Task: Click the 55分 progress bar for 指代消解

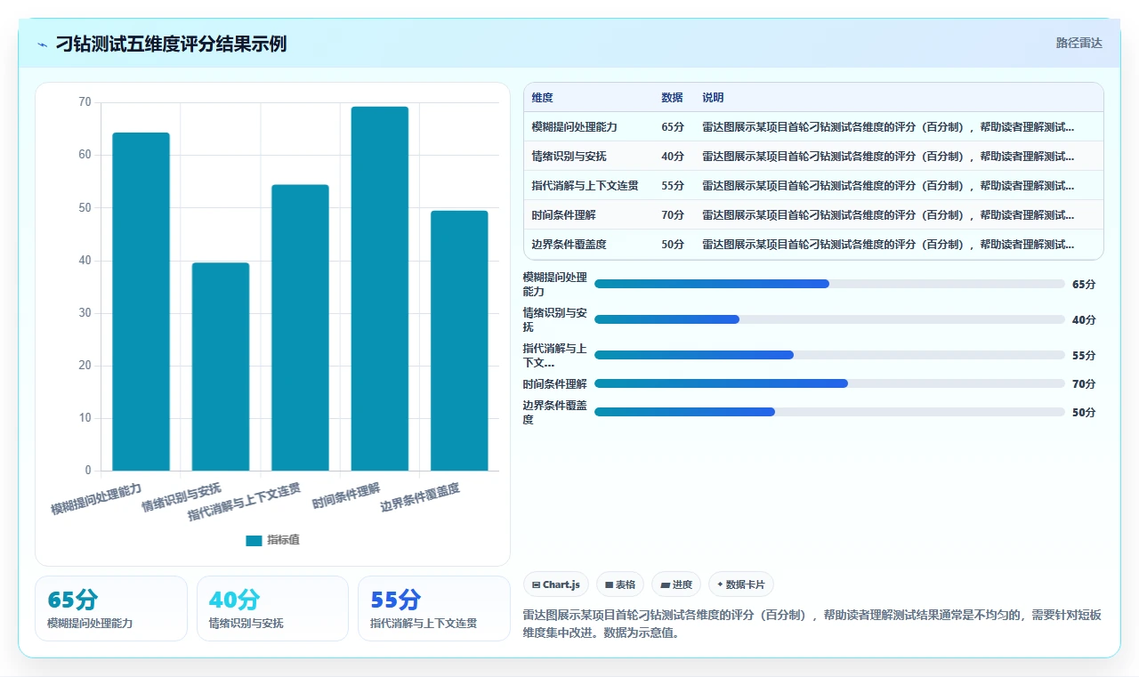Action: click(829, 355)
